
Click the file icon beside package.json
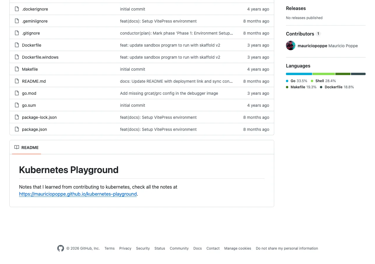17,129
